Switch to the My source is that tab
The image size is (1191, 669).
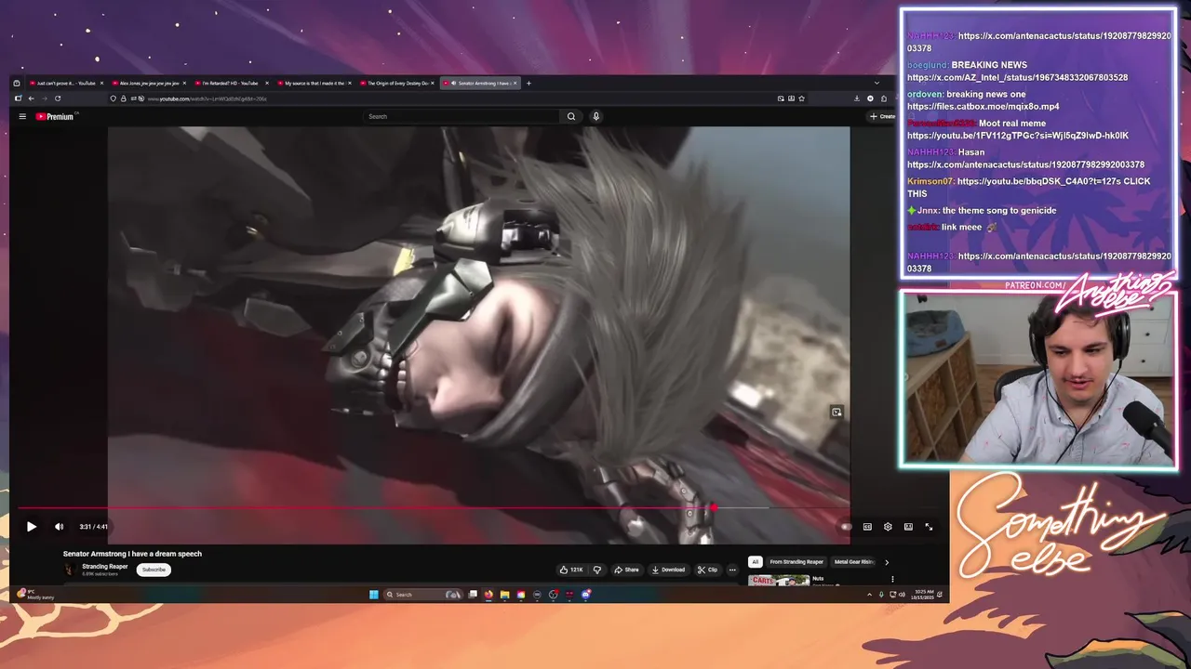pos(313,84)
